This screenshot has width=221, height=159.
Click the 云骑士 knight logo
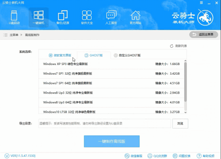click(x=205, y=18)
